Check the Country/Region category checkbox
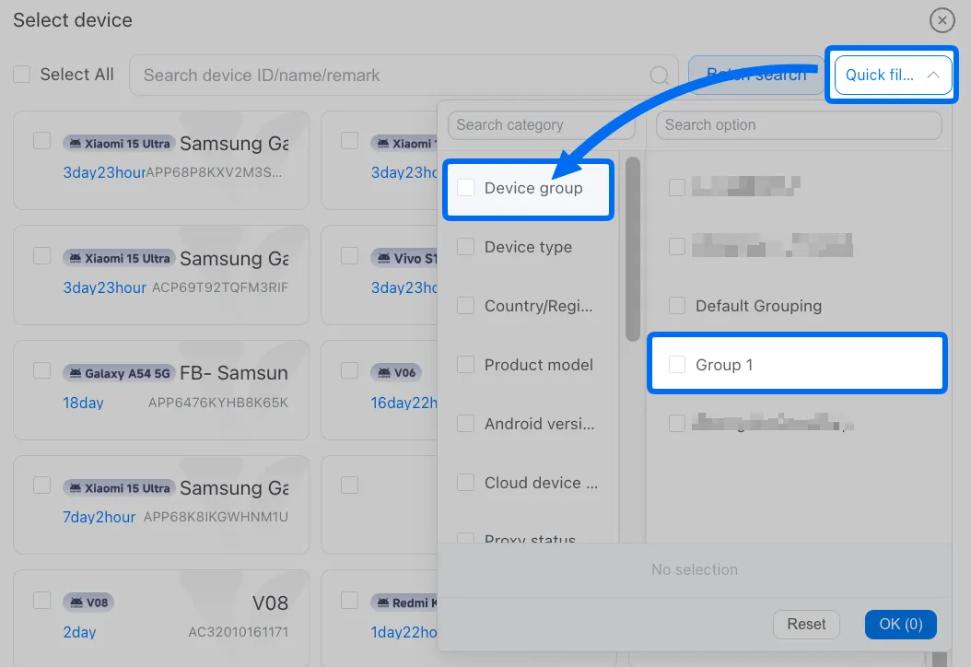 click(x=465, y=305)
